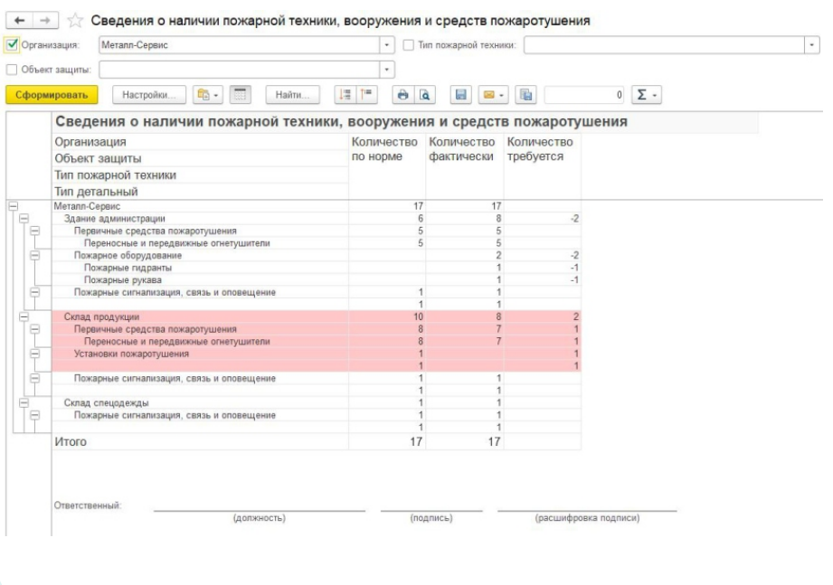
Task: Toggle the table view toolbar icon
Action: (x=240, y=95)
